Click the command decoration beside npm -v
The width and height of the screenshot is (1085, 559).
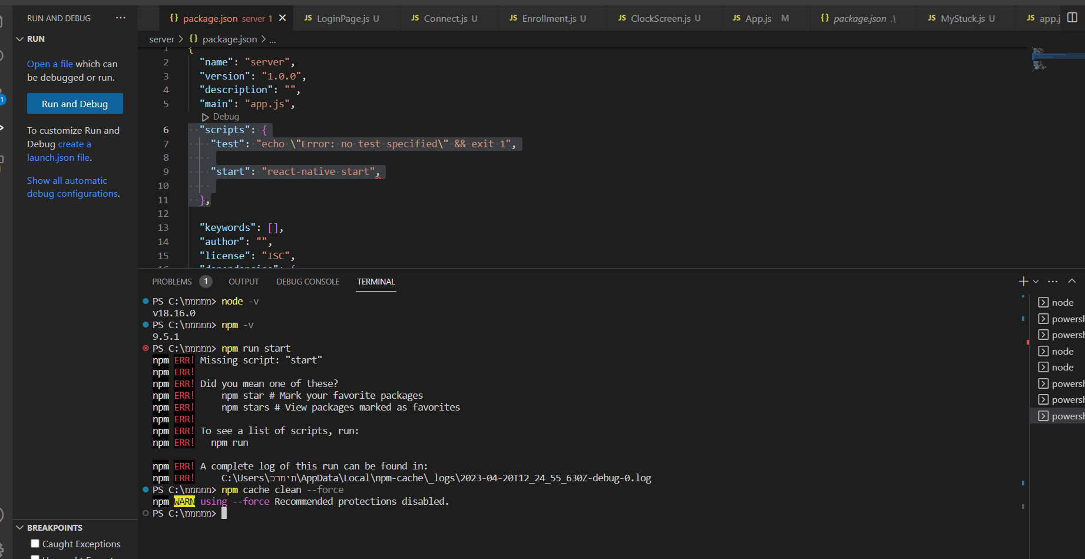coord(145,325)
